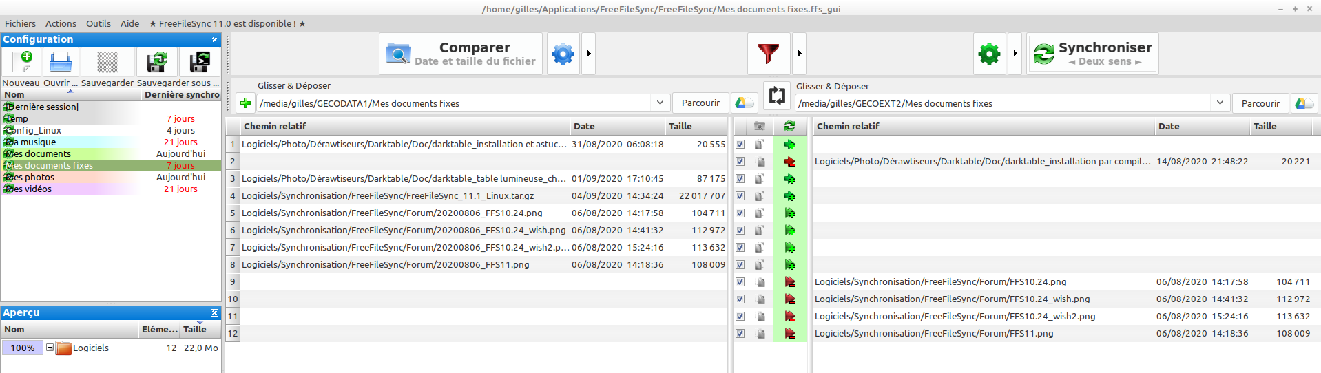Expand the Logiciels tree node
This screenshot has height=373, width=1321.
pyautogui.click(x=50, y=348)
